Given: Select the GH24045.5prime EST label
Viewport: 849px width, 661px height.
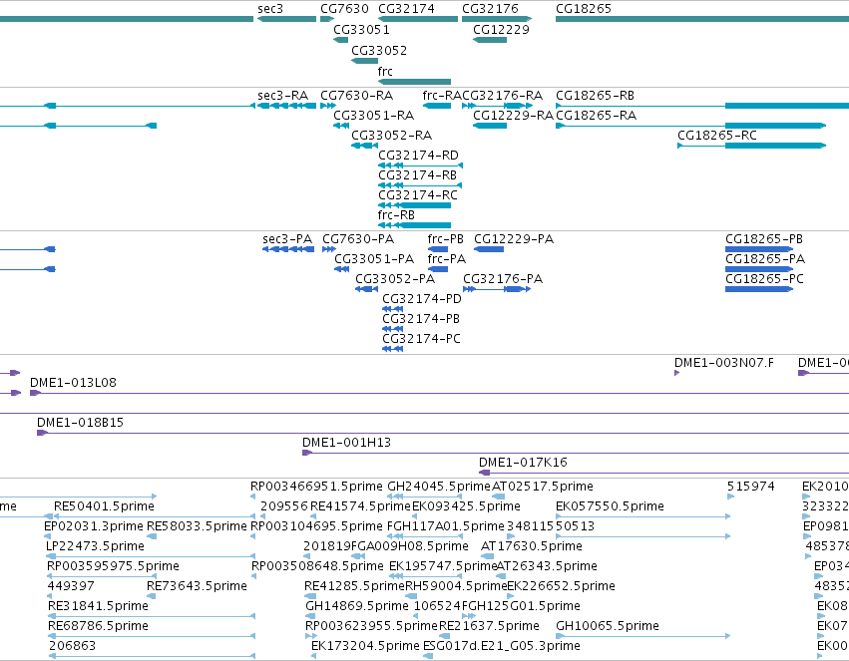Looking at the screenshot, I should pyautogui.click(x=439, y=487).
